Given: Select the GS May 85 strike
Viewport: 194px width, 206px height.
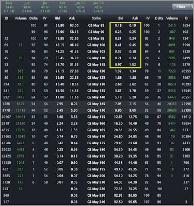Looking at the screenshot, I should (96, 25).
